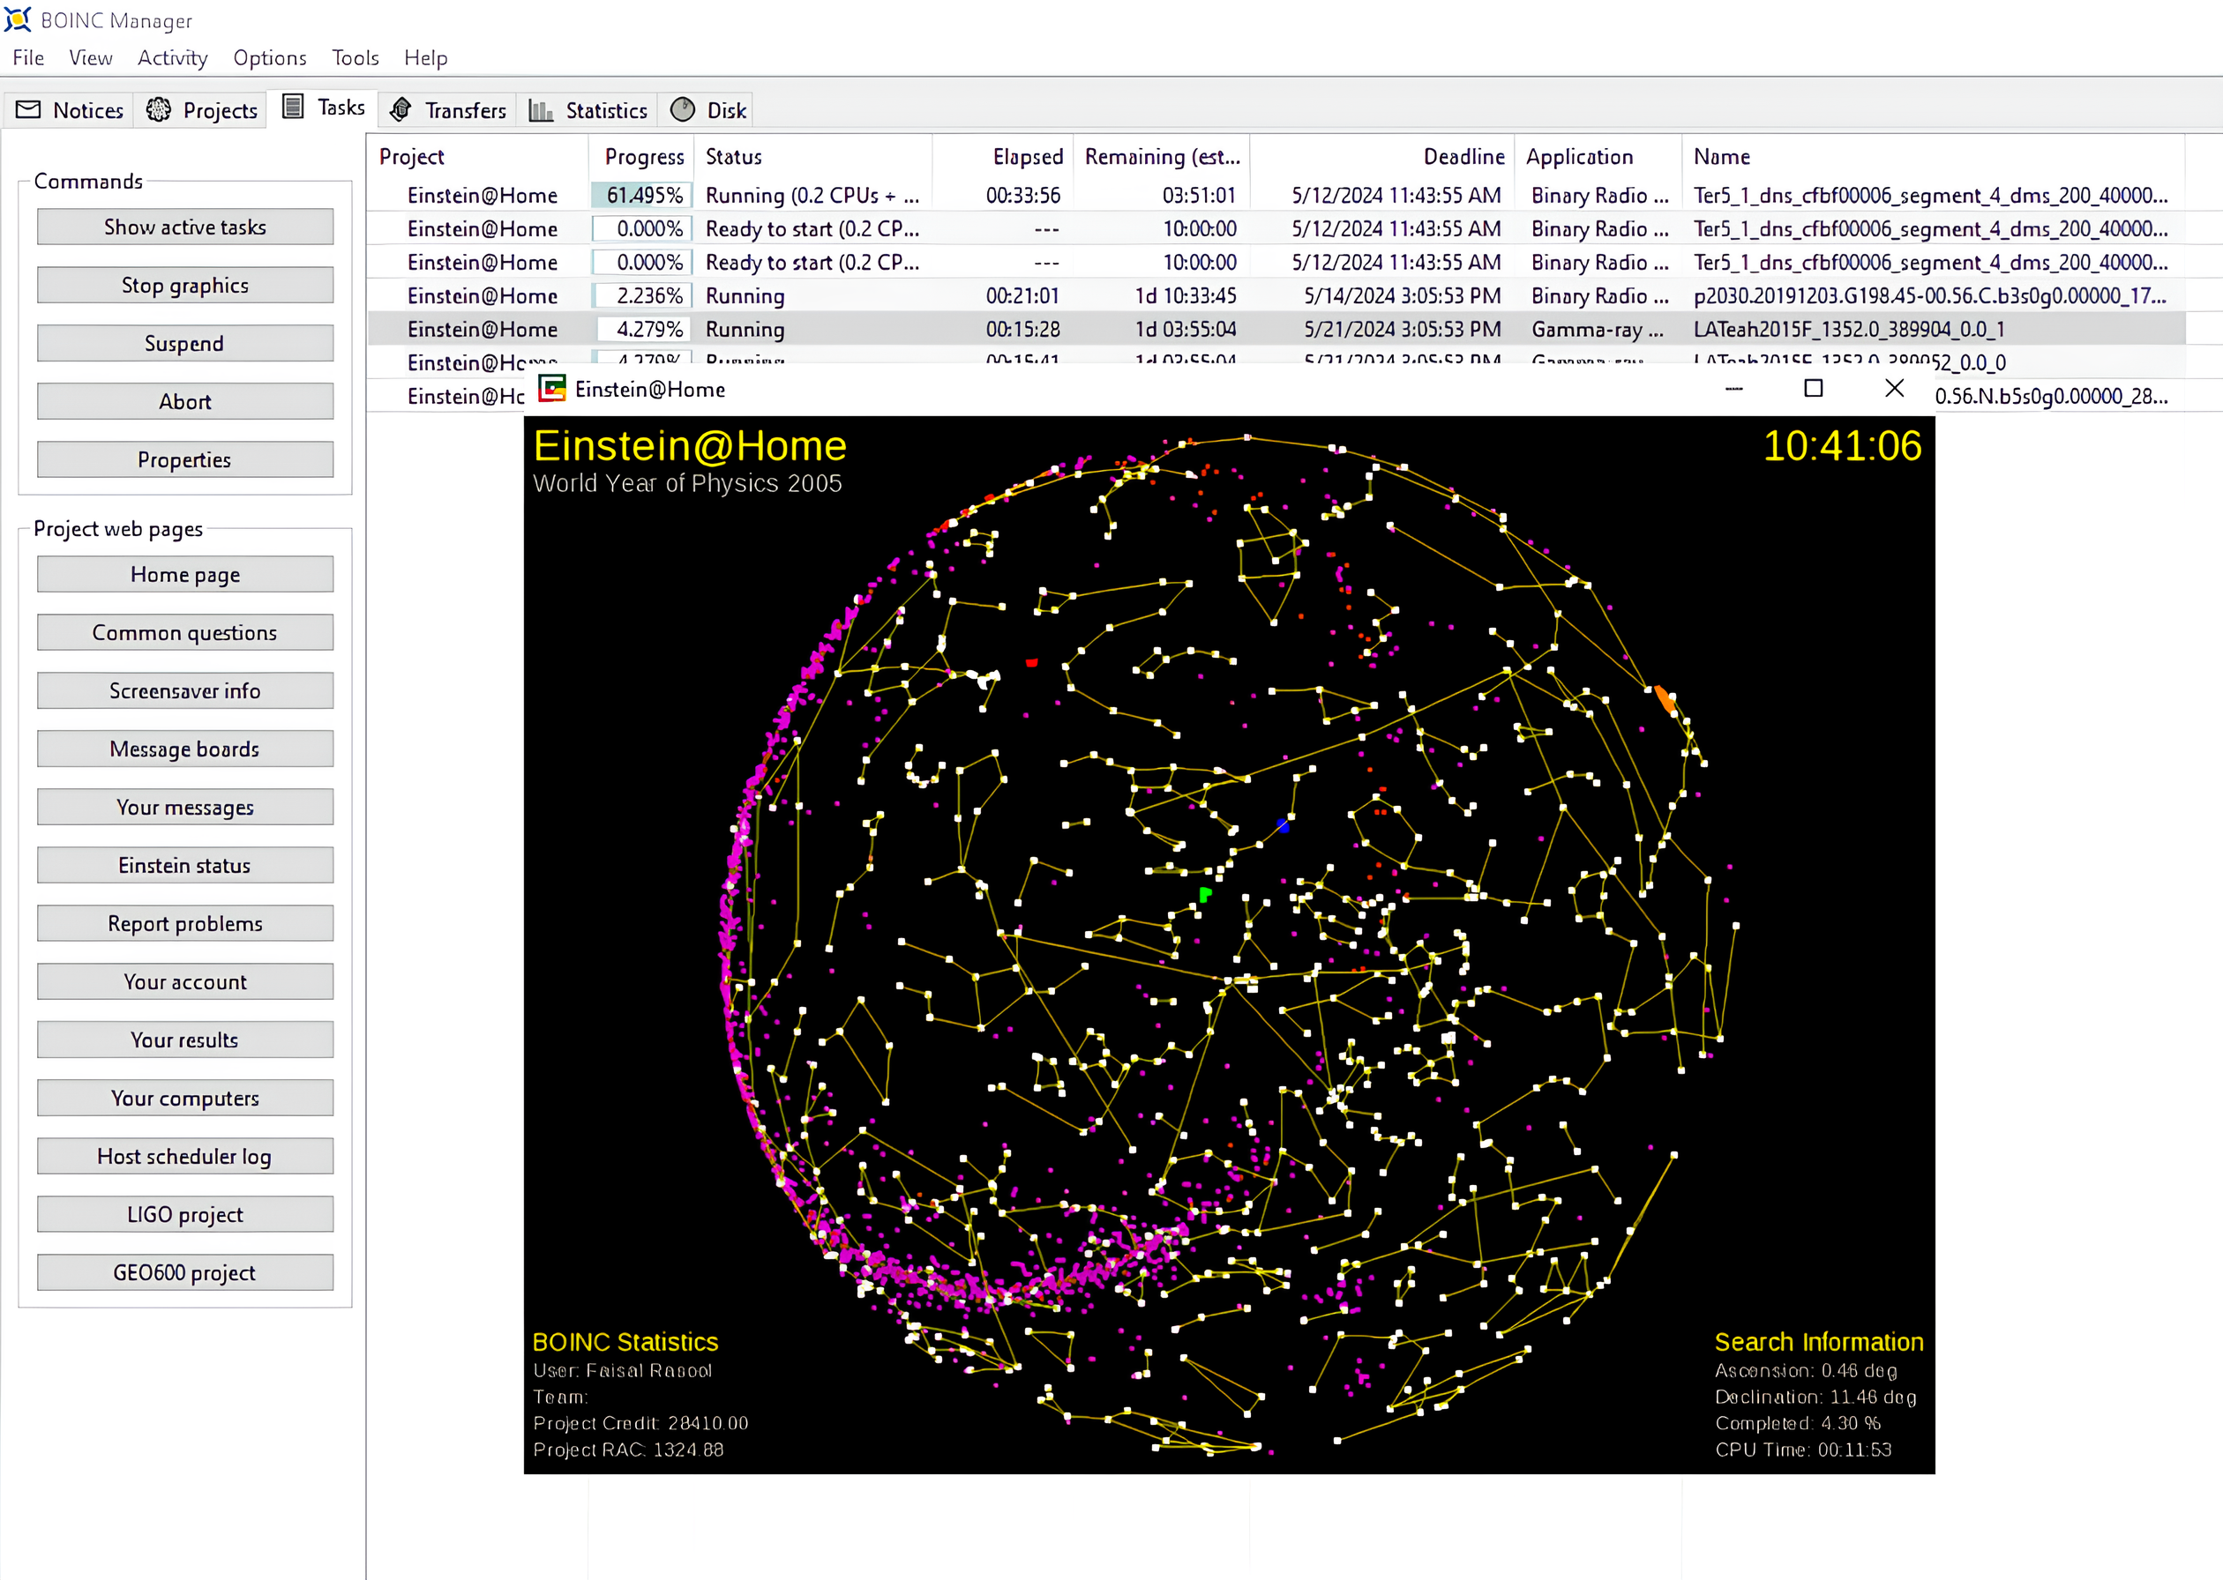
Task: Click the Statistics bar chart icon
Action: pos(539,109)
